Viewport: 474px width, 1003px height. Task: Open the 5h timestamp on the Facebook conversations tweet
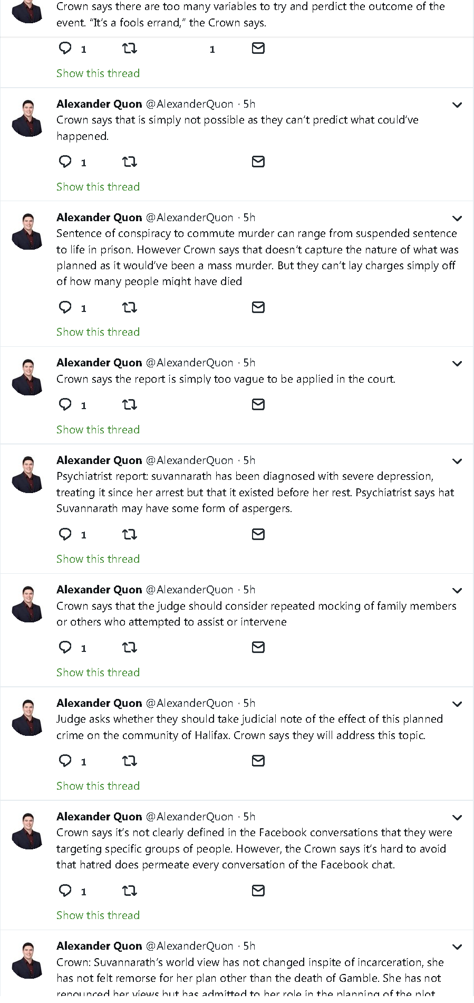click(x=249, y=817)
